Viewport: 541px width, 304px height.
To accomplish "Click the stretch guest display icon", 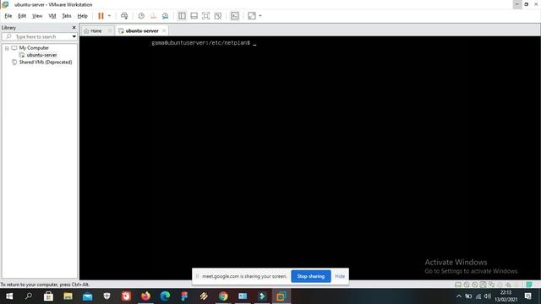I will point(252,16).
